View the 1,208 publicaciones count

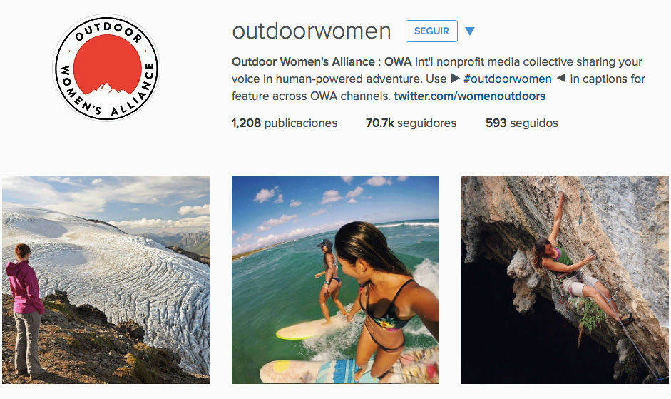(x=284, y=123)
